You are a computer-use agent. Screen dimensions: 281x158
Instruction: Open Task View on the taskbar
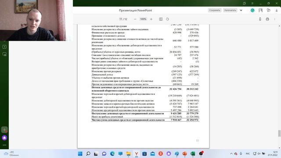(x=96, y=154)
